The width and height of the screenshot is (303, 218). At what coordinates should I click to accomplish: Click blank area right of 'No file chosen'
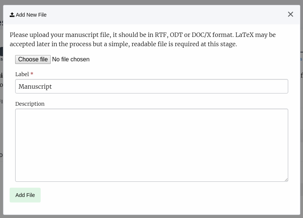[x=185, y=59]
